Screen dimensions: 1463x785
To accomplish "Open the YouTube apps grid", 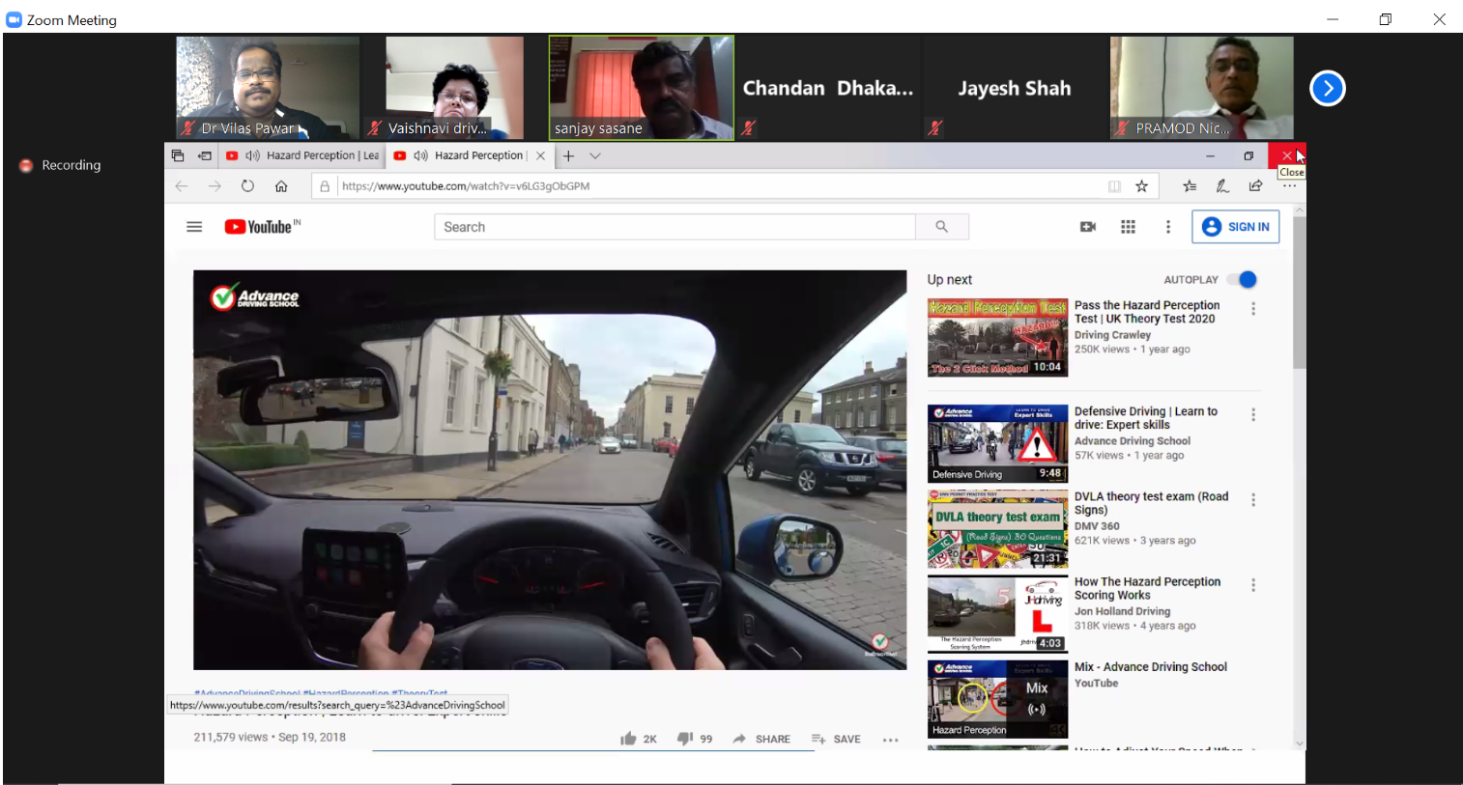I will [x=1128, y=227].
